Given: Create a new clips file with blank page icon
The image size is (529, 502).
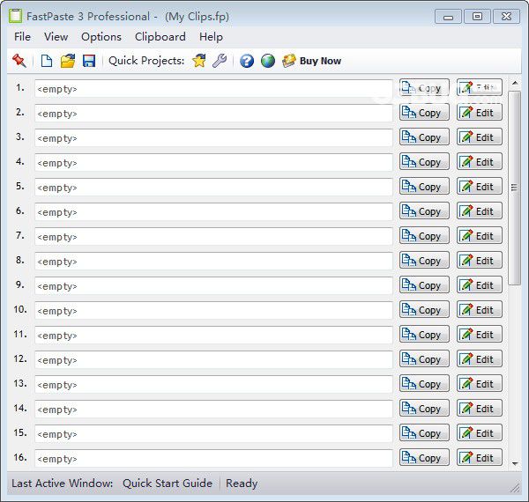Looking at the screenshot, I should pyautogui.click(x=47, y=61).
